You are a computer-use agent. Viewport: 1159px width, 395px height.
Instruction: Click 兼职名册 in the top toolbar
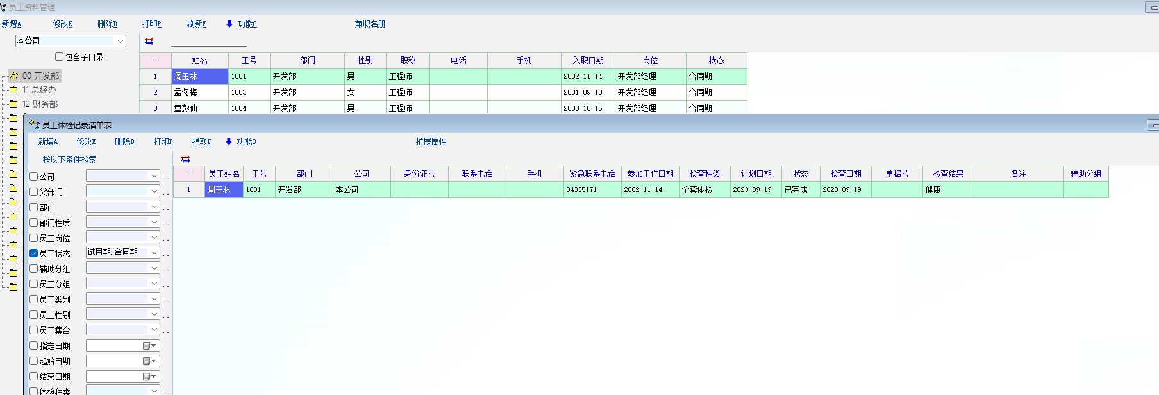point(370,24)
